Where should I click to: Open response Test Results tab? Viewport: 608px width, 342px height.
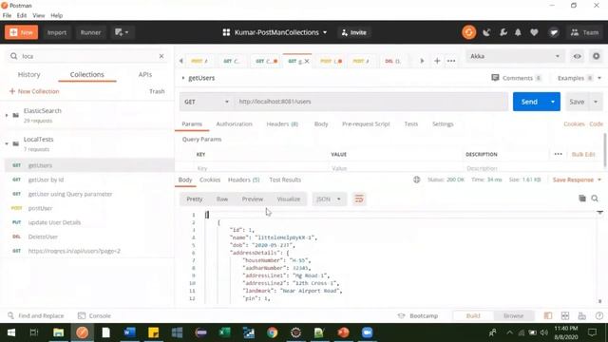point(285,180)
